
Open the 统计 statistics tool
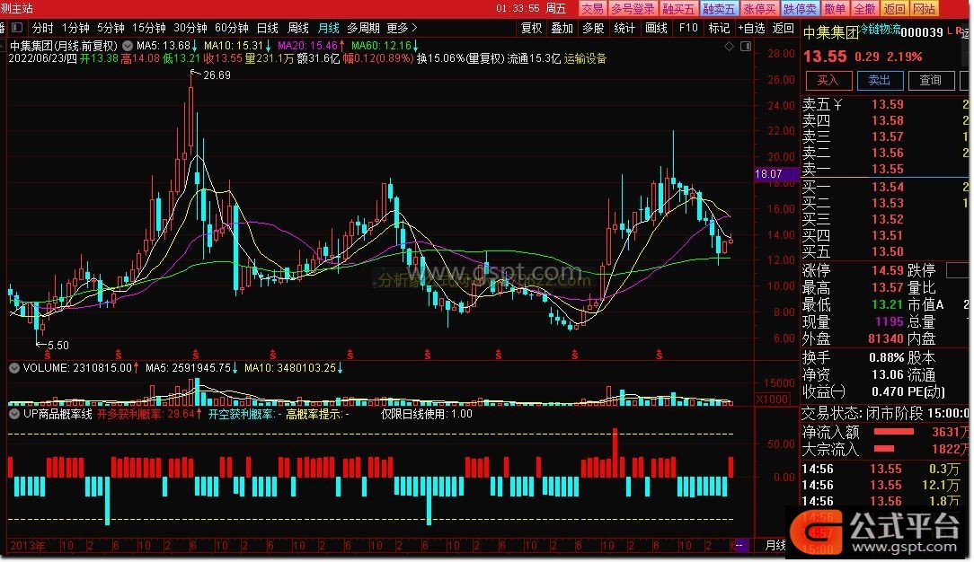(624, 28)
